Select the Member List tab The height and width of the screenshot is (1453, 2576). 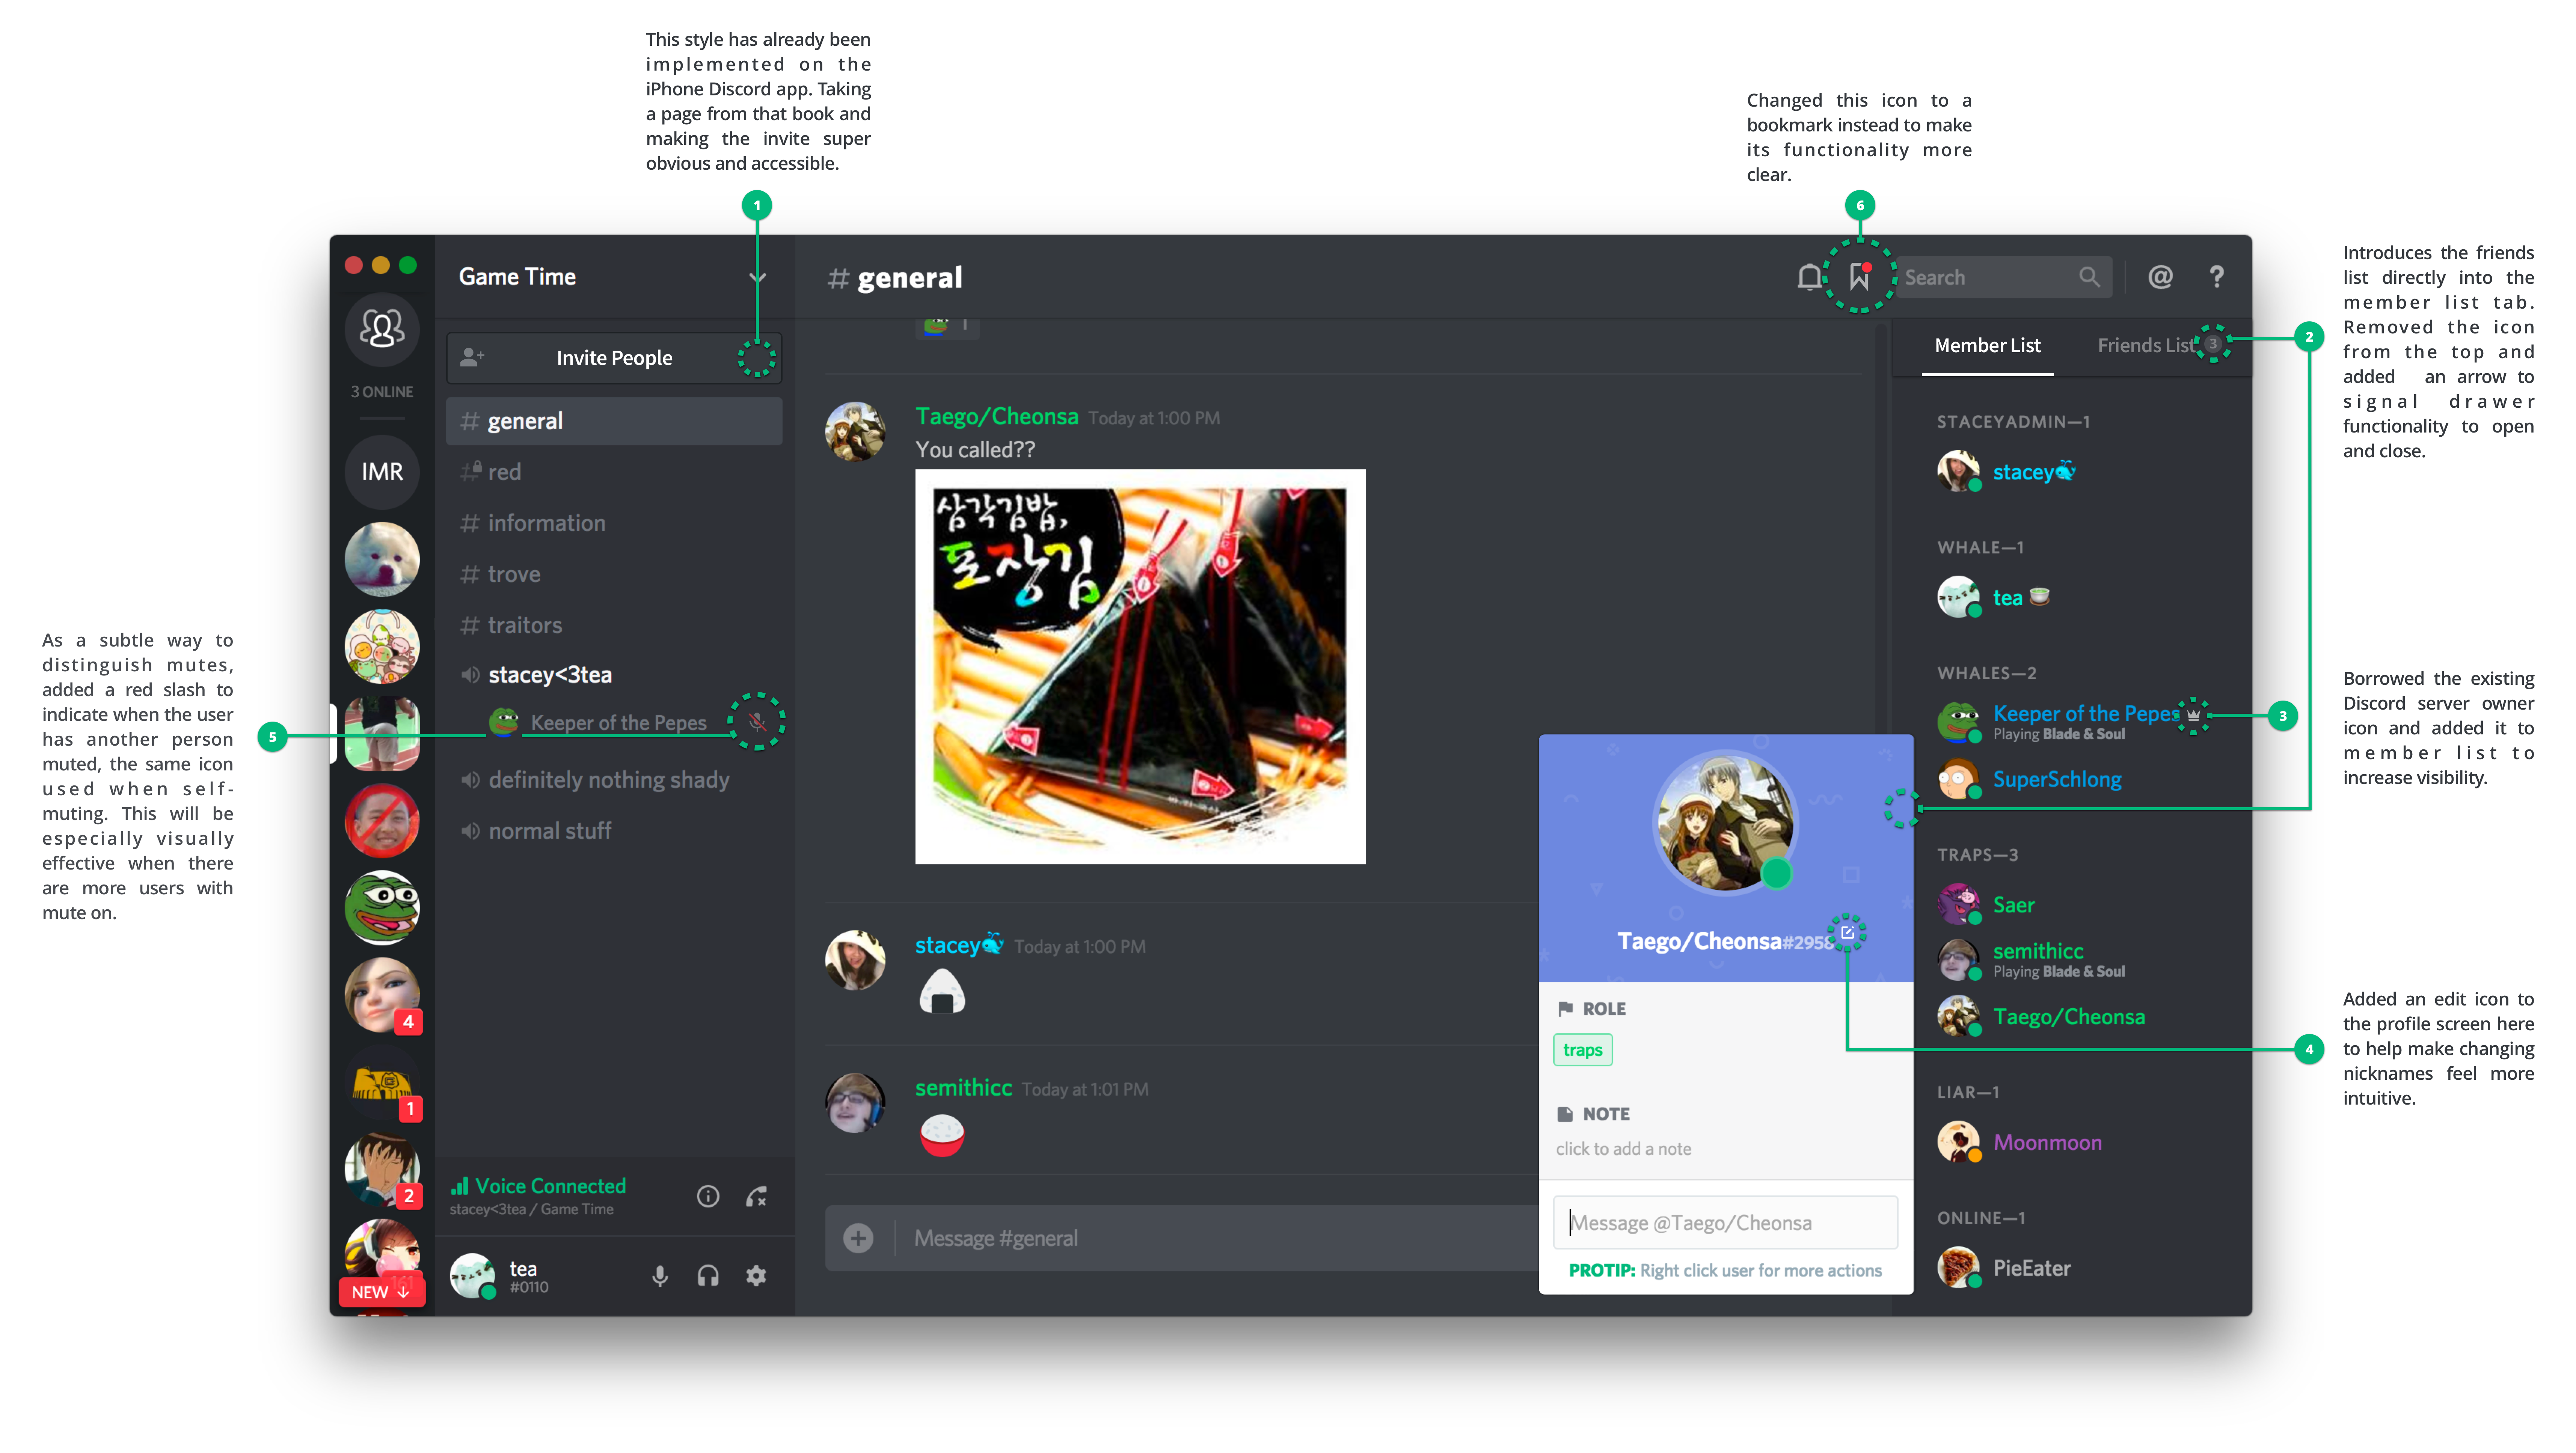[1985, 343]
